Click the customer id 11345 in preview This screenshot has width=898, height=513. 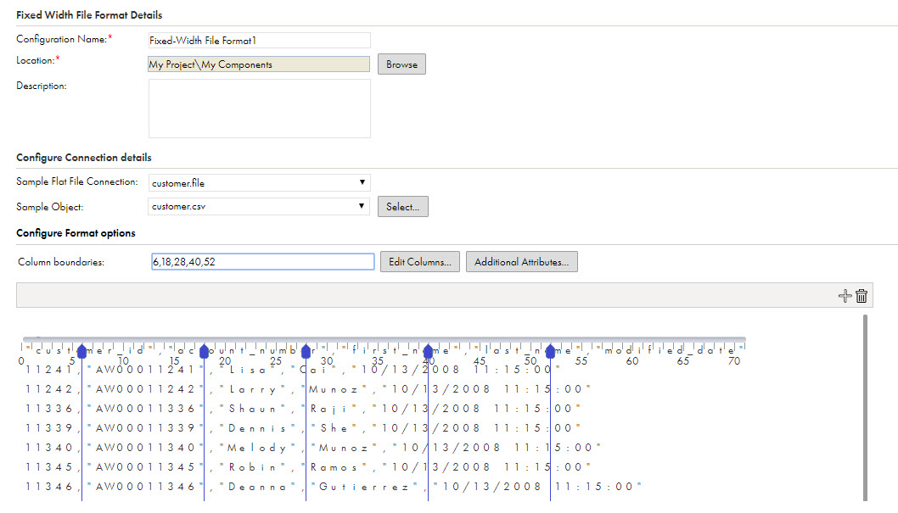pos(49,466)
